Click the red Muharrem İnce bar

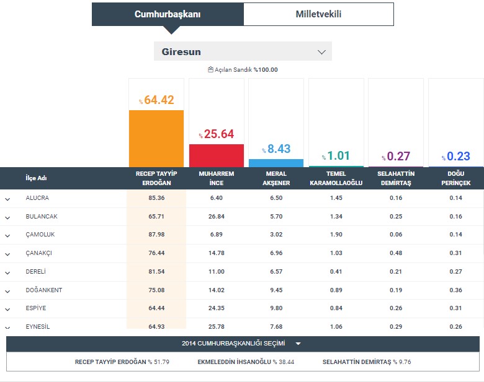216,155
